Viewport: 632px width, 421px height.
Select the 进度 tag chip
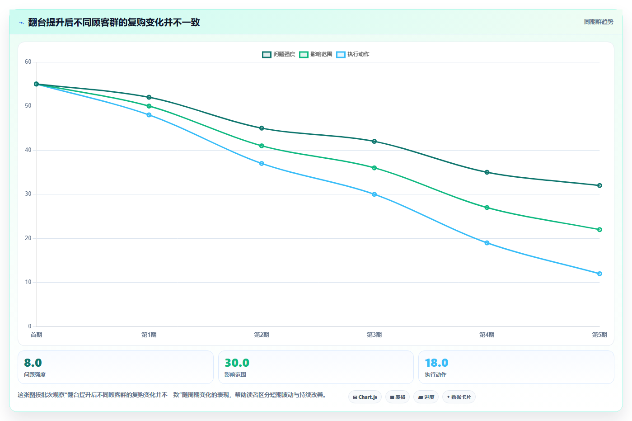coord(426,397)
